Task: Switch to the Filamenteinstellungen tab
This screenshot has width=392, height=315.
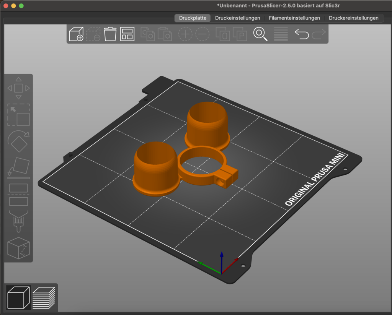Action: [x=294, y=18]
